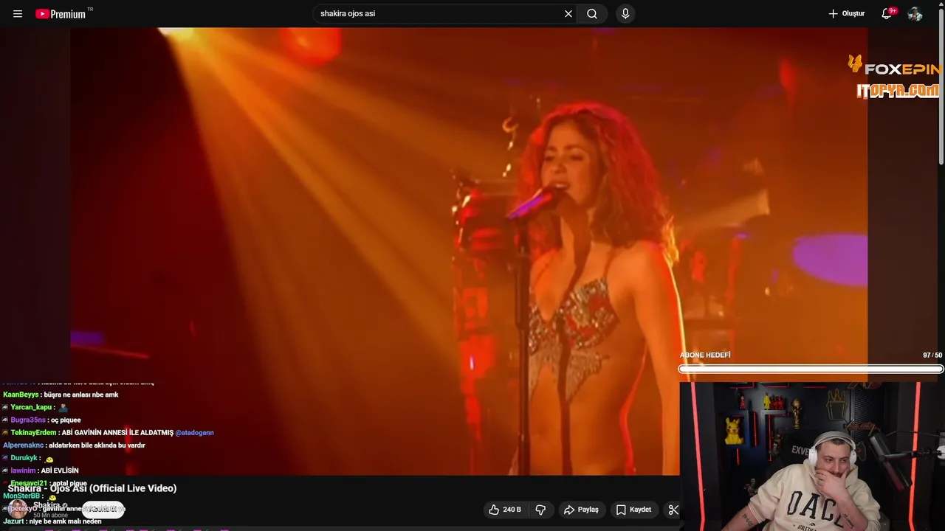This screenshot has width=945, height=531.
Task: Start voice search with microphone icon
Action: (625, 13)
